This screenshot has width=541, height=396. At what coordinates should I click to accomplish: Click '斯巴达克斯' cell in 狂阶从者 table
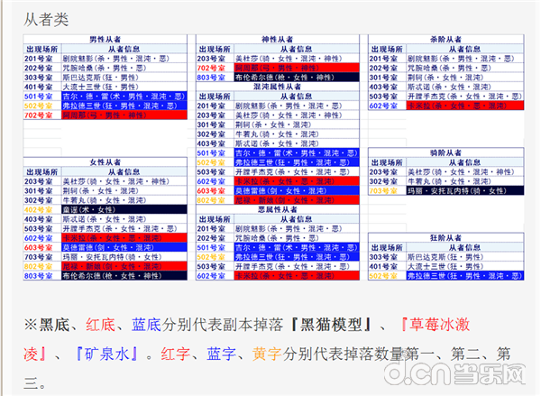point(465,256)
